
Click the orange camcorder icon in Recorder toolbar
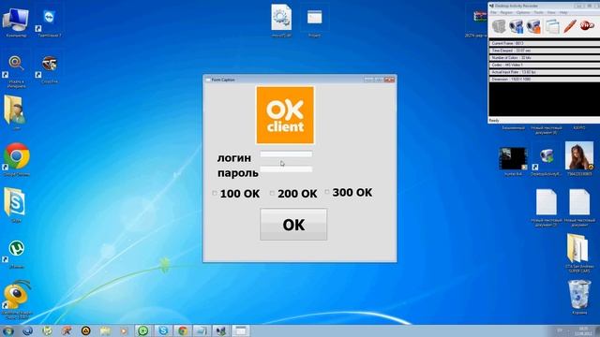click(x=534, y=26)
